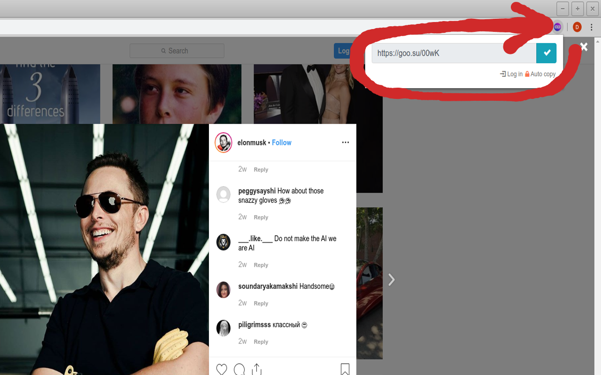Image resolution: width=601 pixels, height=375 pixels.
Task: Click the Instagram Search box
Action: (177, 51)
